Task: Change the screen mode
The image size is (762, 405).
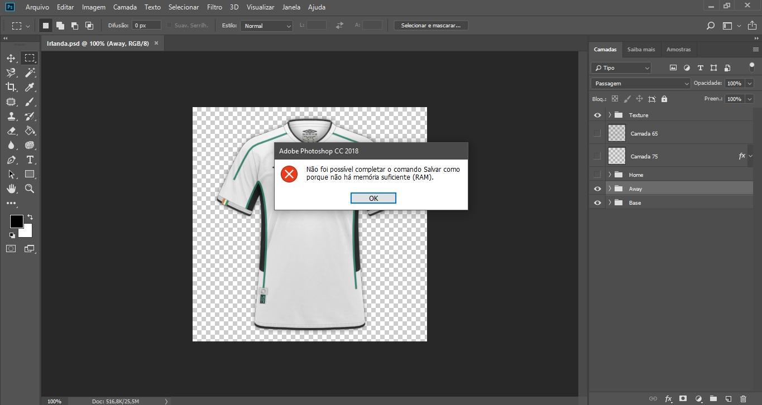Action: (30, 249)
